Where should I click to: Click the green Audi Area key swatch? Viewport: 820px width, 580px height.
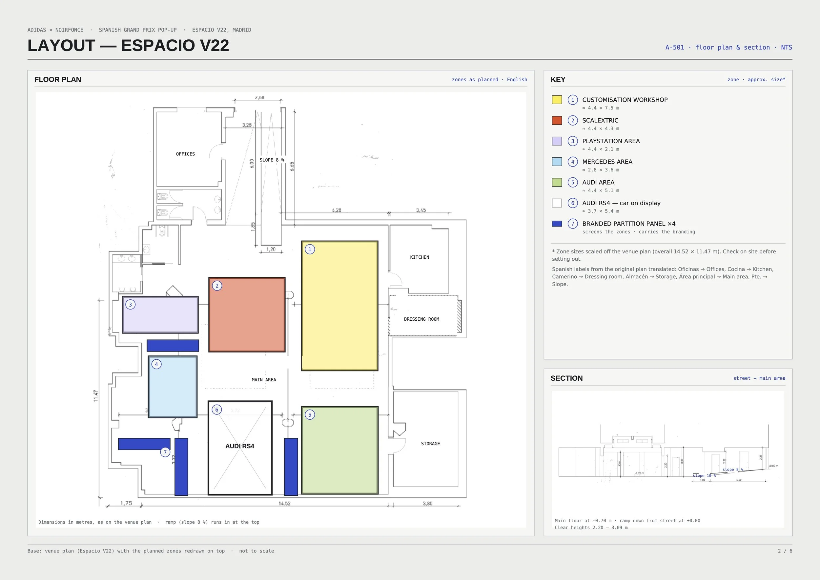coord(557,183)
